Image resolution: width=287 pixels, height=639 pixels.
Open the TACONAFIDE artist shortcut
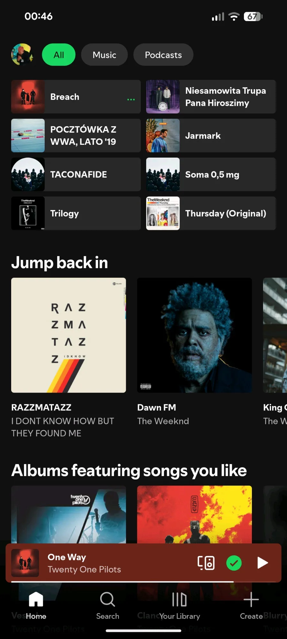pyautogui.click(x=76, y=175)
